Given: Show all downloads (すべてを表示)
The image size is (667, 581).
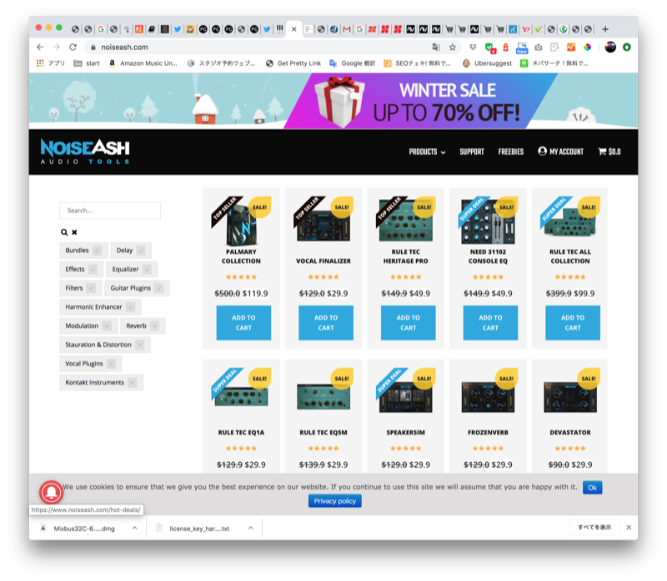Looking at the screenshot, I should (594, 527).
